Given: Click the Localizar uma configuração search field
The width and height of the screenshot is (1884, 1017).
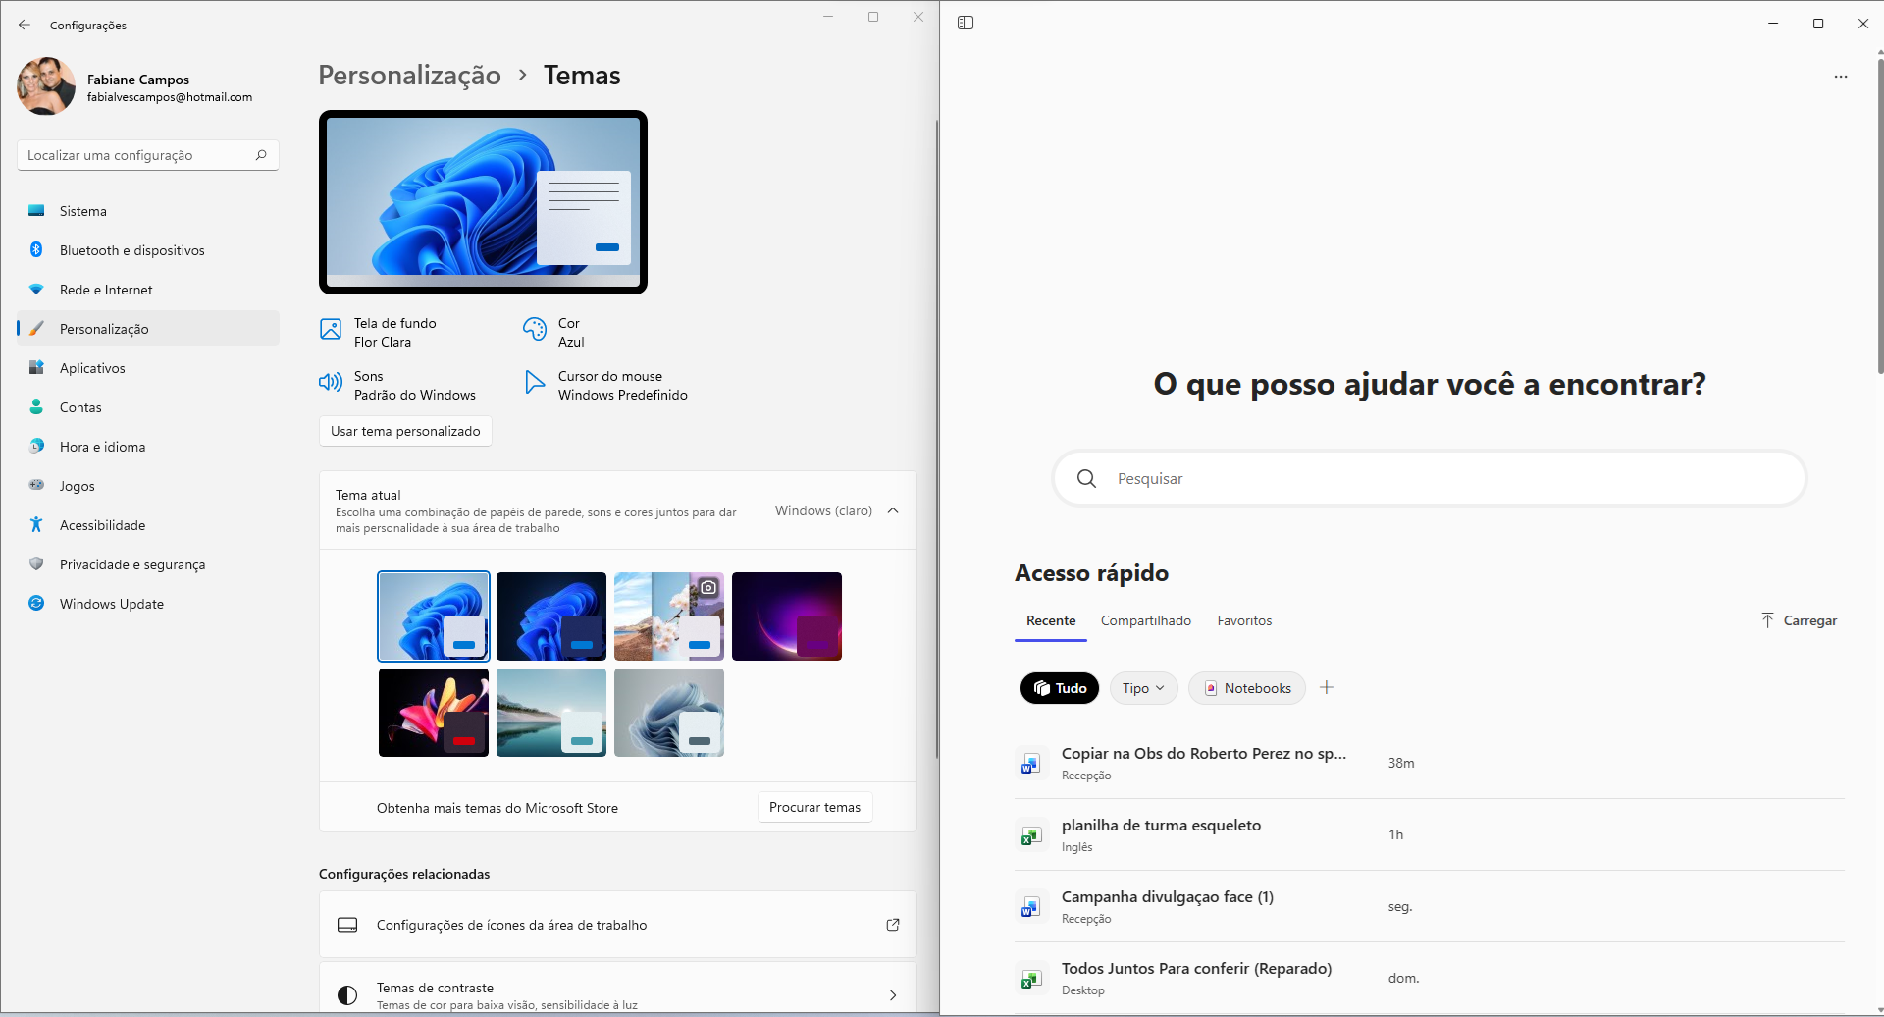Looking at the screenshot, I should click(x=148, y=155).
